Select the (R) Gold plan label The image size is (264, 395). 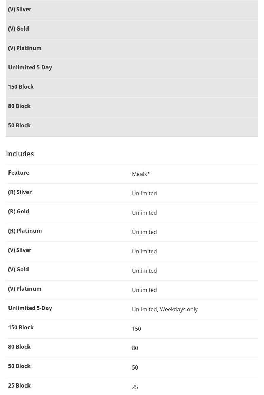19,211
